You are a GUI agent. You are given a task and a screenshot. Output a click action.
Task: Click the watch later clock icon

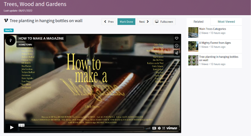[176, 46]
